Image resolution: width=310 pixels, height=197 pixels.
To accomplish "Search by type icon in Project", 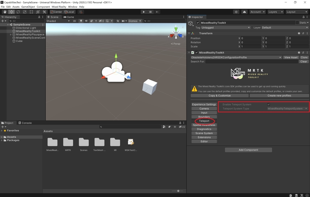I will [x=164, y=127].
